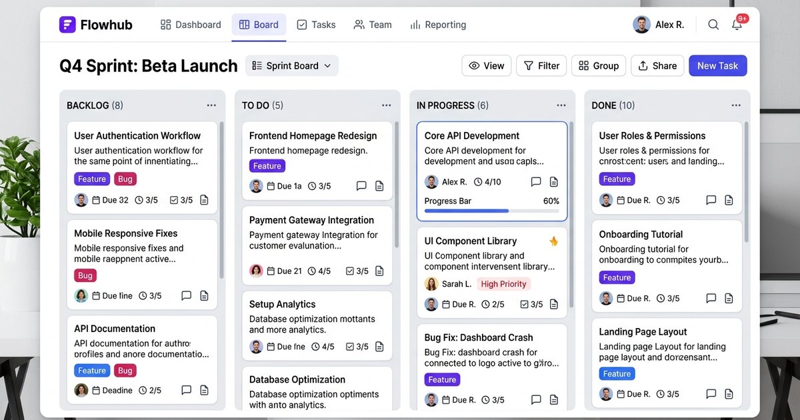The width and height of the screenshot is (800, 420).
Task: Open document icon on API Documentation card
Action: [205, 390]
